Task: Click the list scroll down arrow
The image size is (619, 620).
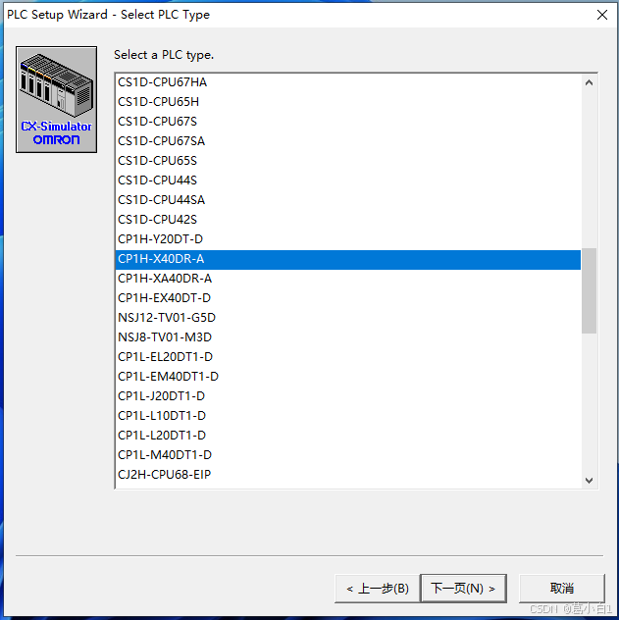Action: [x=589, y=481]
